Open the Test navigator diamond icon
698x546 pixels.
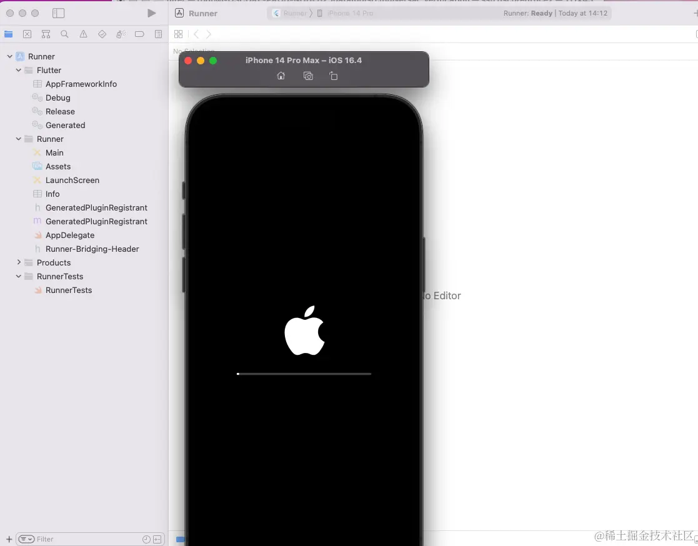pos(102,34)
